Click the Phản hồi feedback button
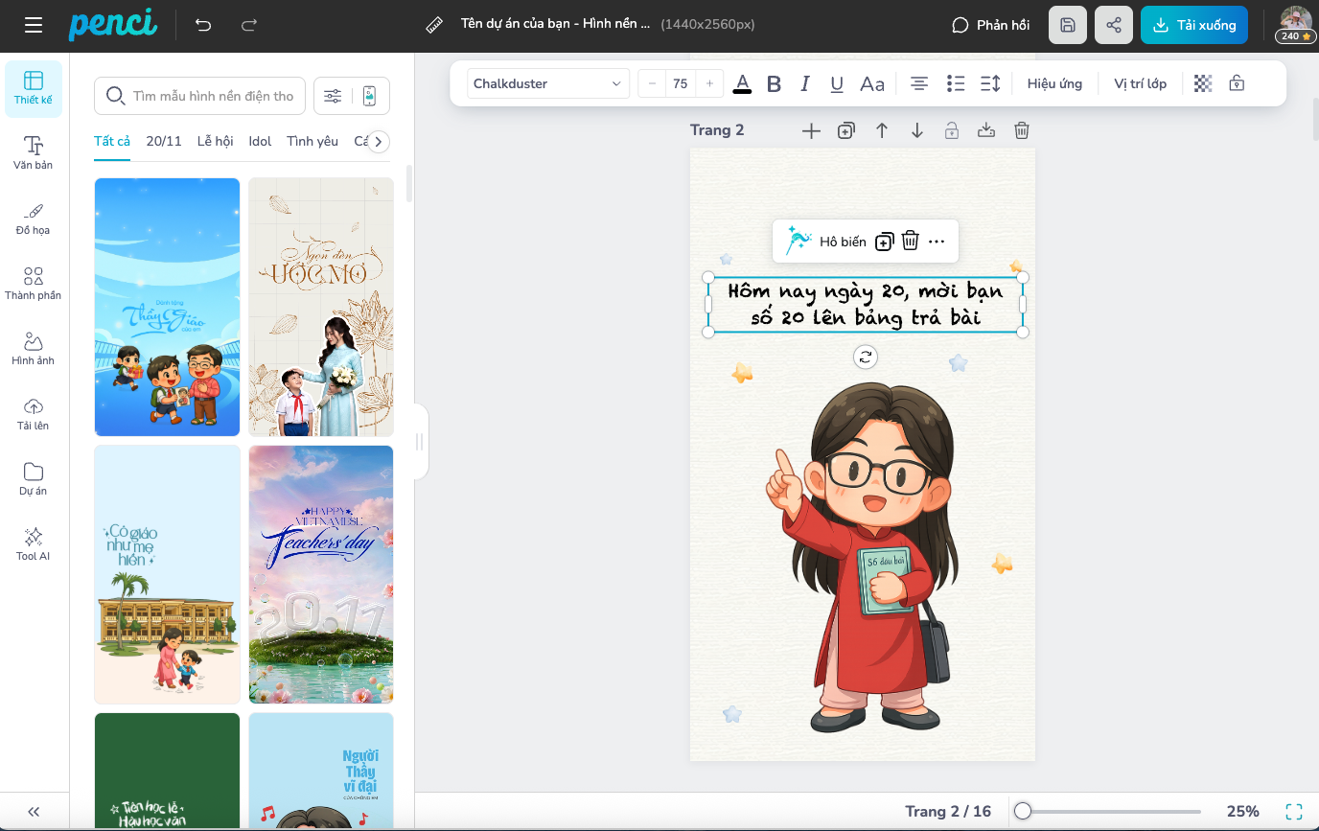 (990, 26)
